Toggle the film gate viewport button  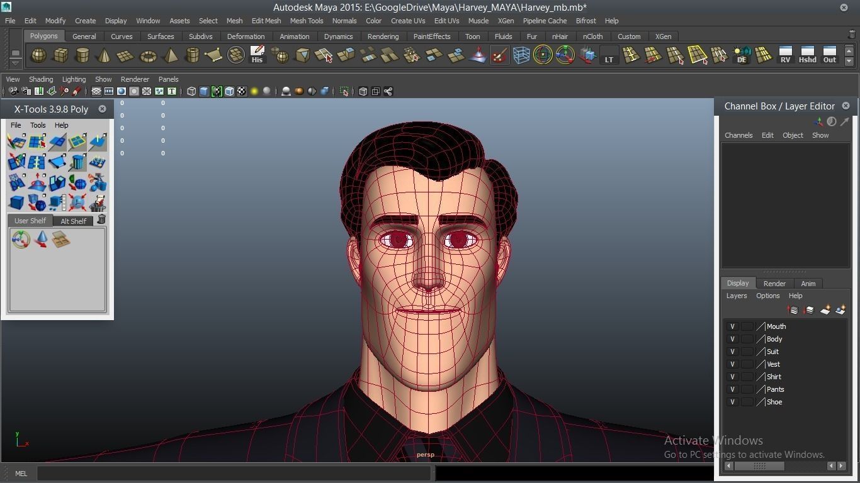click(109, 91)
